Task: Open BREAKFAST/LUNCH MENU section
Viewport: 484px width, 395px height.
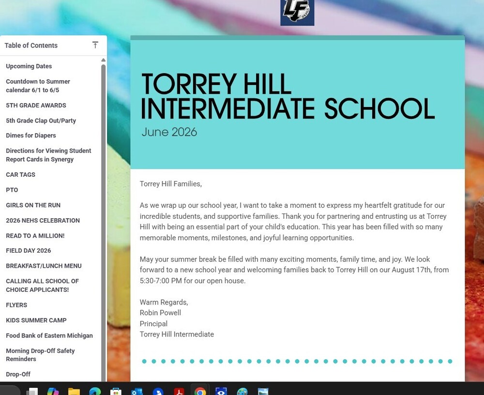Action: (44, 266)
